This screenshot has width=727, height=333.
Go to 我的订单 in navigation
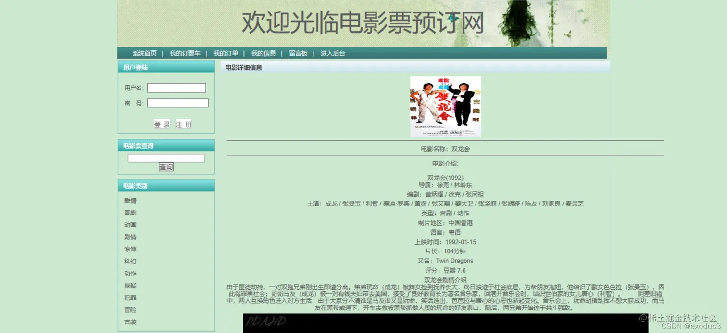click(225, 53)
